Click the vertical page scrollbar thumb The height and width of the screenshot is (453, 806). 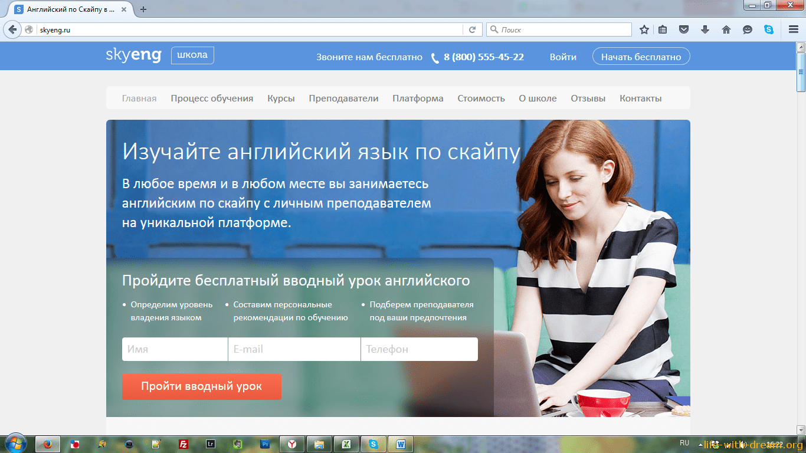(801, 72)
